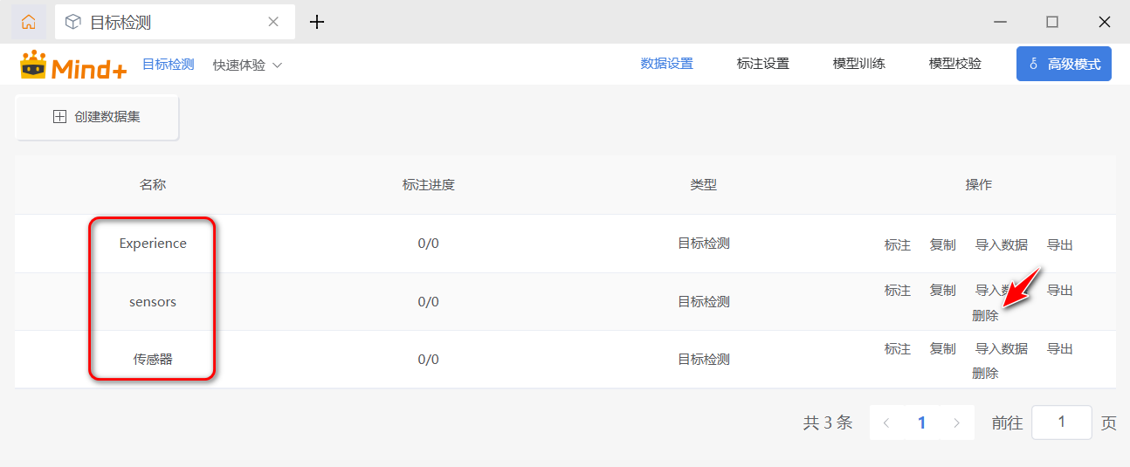Select the 目标检测 tab
The image size is (1130, 467).
[175, 22]
